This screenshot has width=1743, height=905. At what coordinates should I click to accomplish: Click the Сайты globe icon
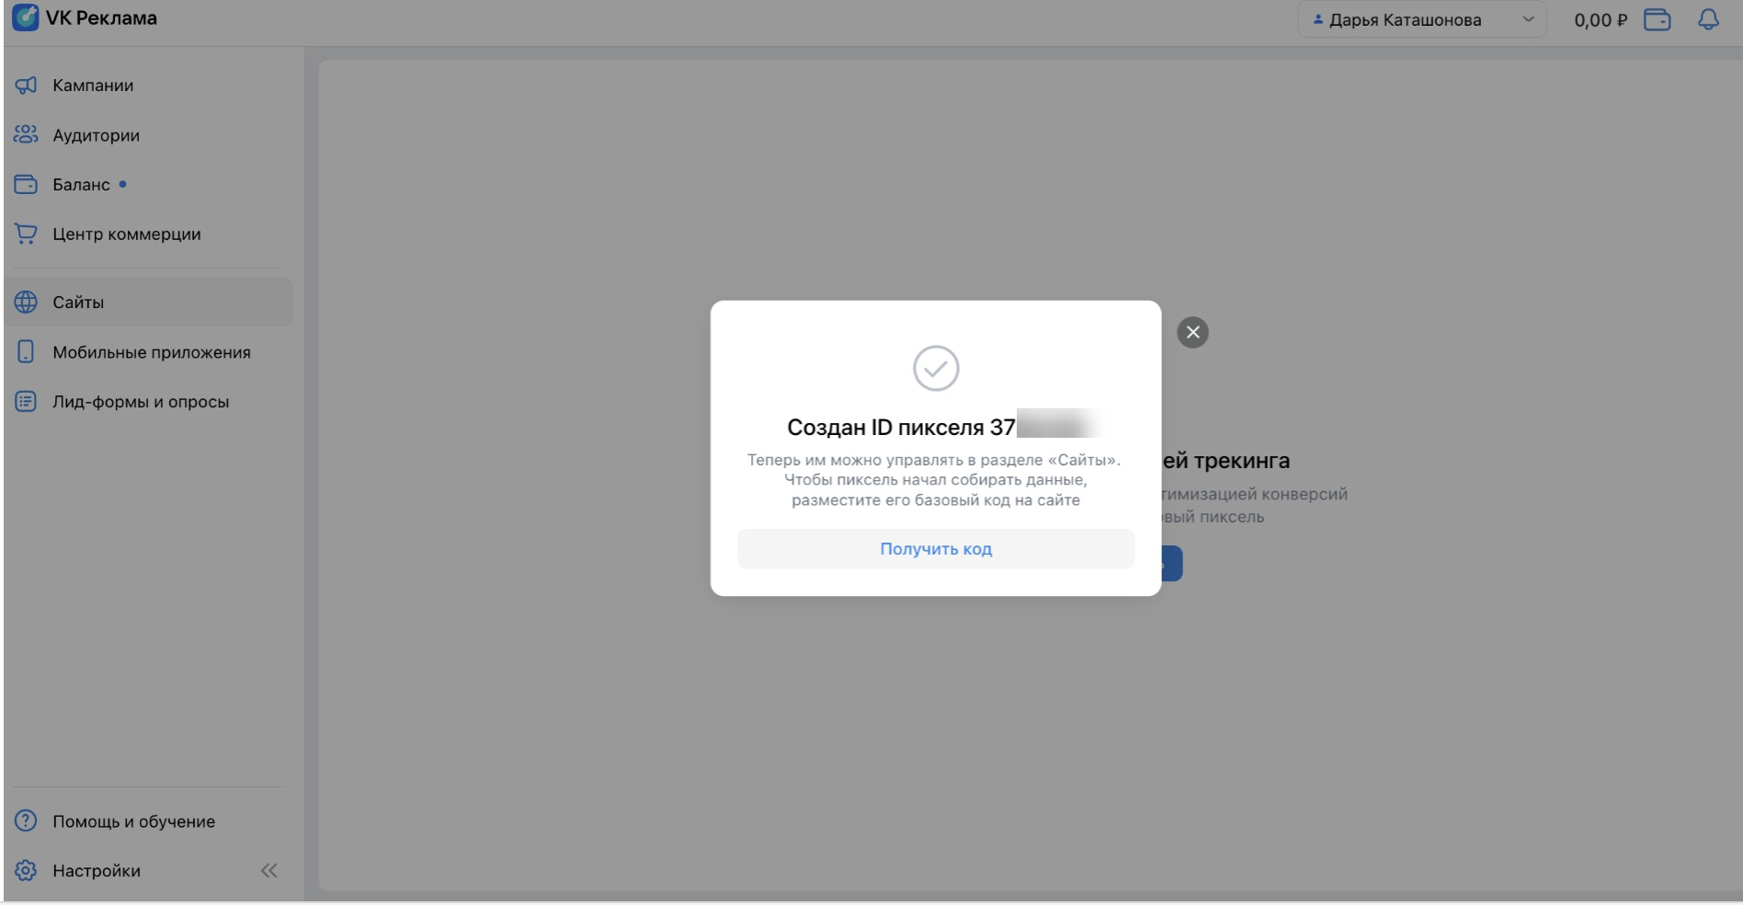click(x=26, y=303)
